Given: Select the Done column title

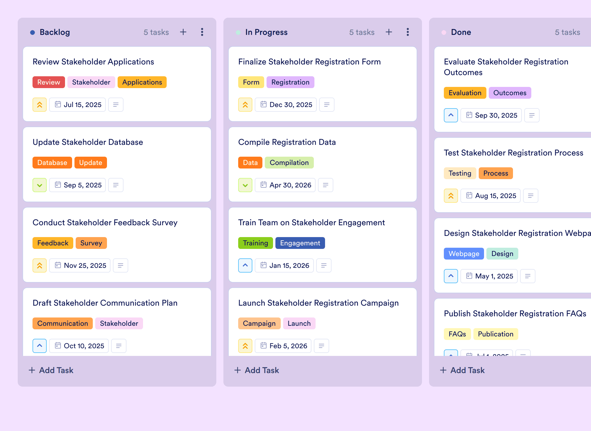Looking at the screenshot, I should coord(461,32).
